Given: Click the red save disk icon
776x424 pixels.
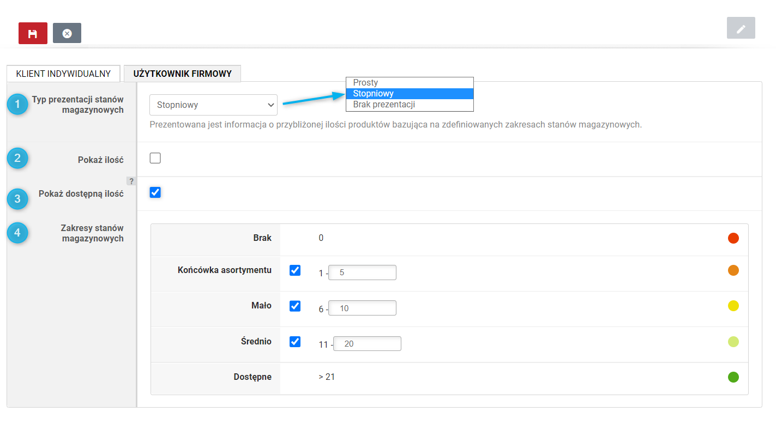Looking at the screenshot, I should tap(33, 33).
